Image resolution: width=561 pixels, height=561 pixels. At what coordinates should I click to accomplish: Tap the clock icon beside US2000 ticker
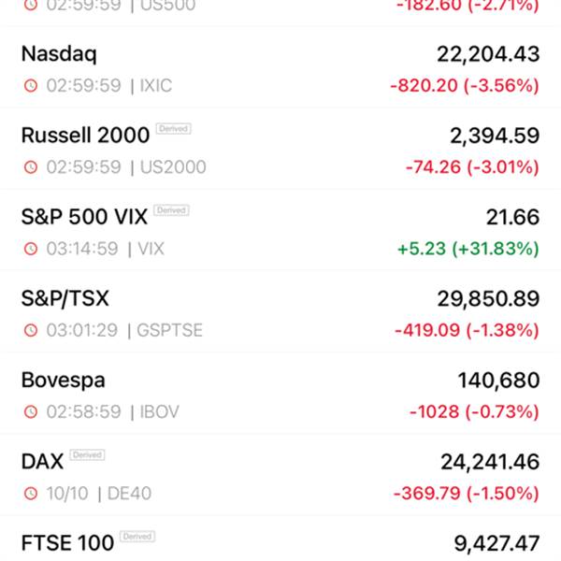tap(31, 167)
